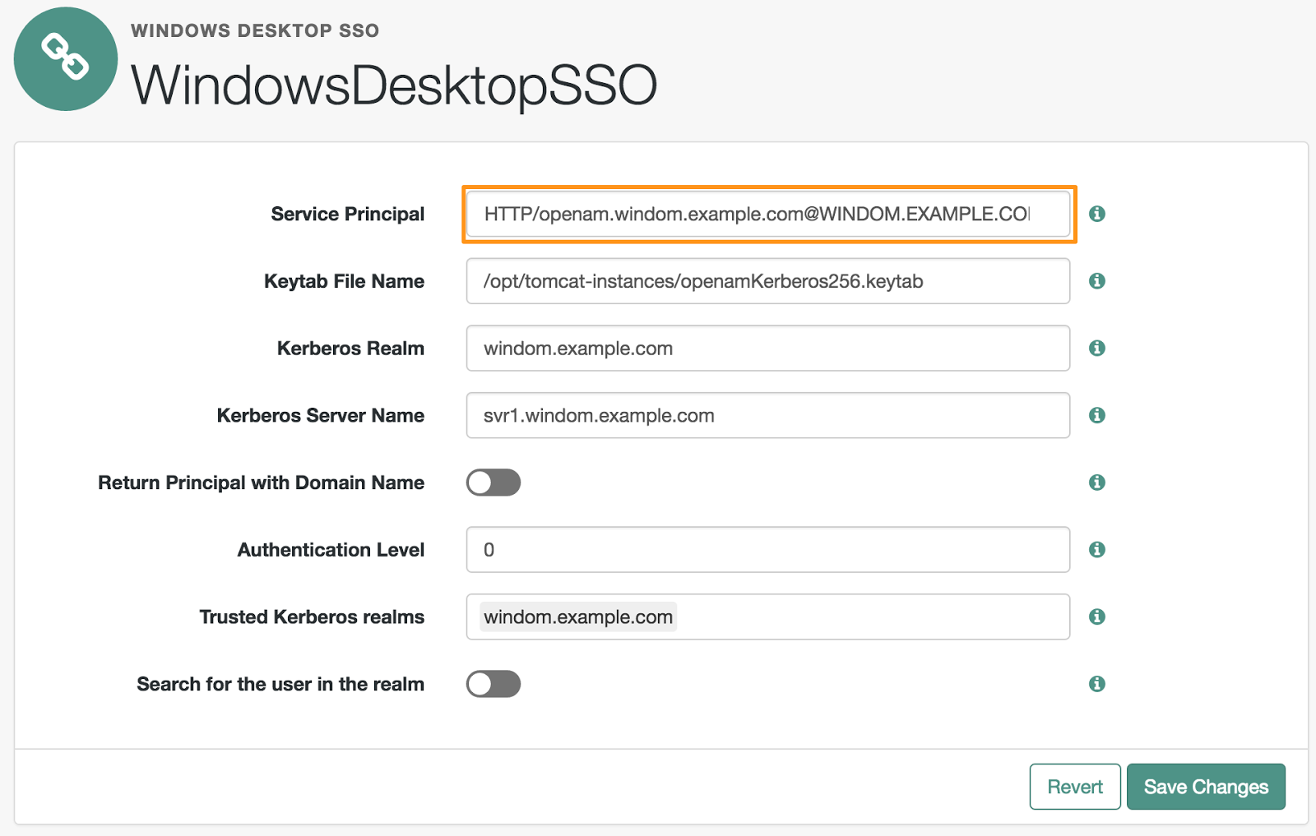The width and height of the screenshot is (1316, 836).
Task: Select the Service Principal input field
Action: (x=767, y=214)
